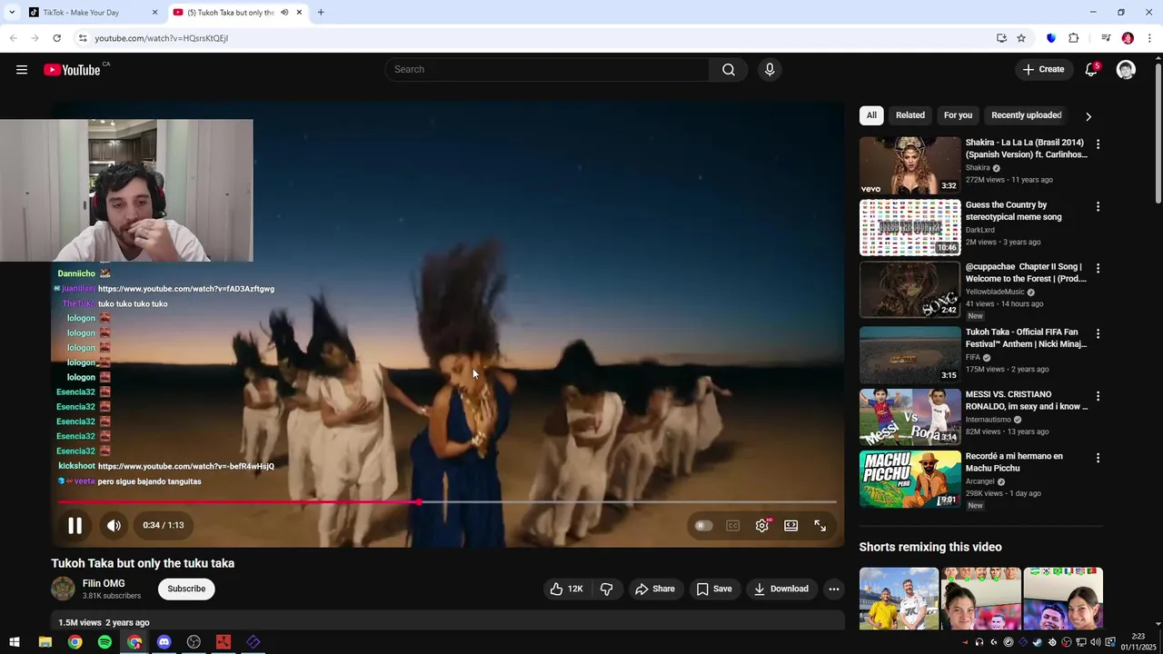Viewport: 1163px width, 654px height.
Task: Open the Windows Start menu
Action: click(x=15, y=642)
